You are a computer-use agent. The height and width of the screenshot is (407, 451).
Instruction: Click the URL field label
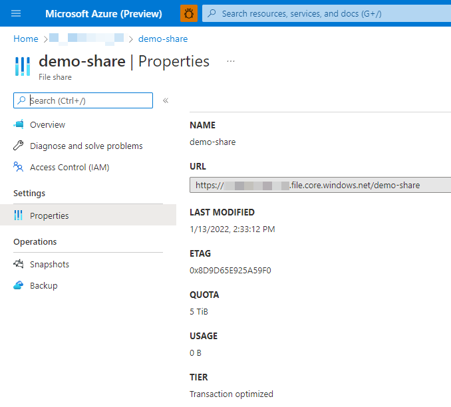[198, 166]
